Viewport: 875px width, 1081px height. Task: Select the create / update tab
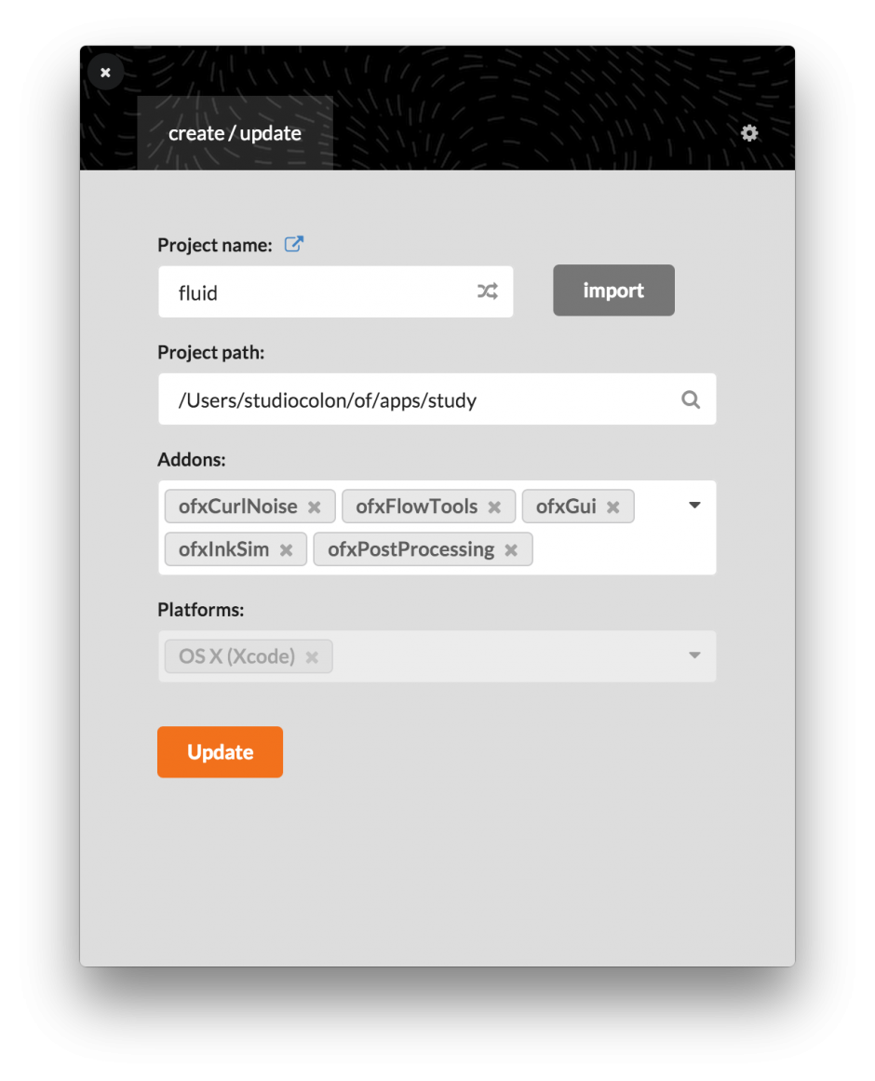[234, 133]
